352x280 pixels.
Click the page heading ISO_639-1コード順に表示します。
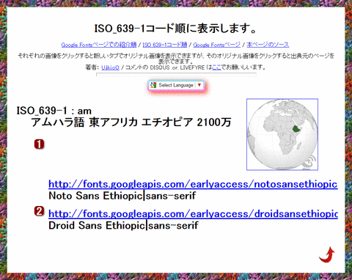176,29
